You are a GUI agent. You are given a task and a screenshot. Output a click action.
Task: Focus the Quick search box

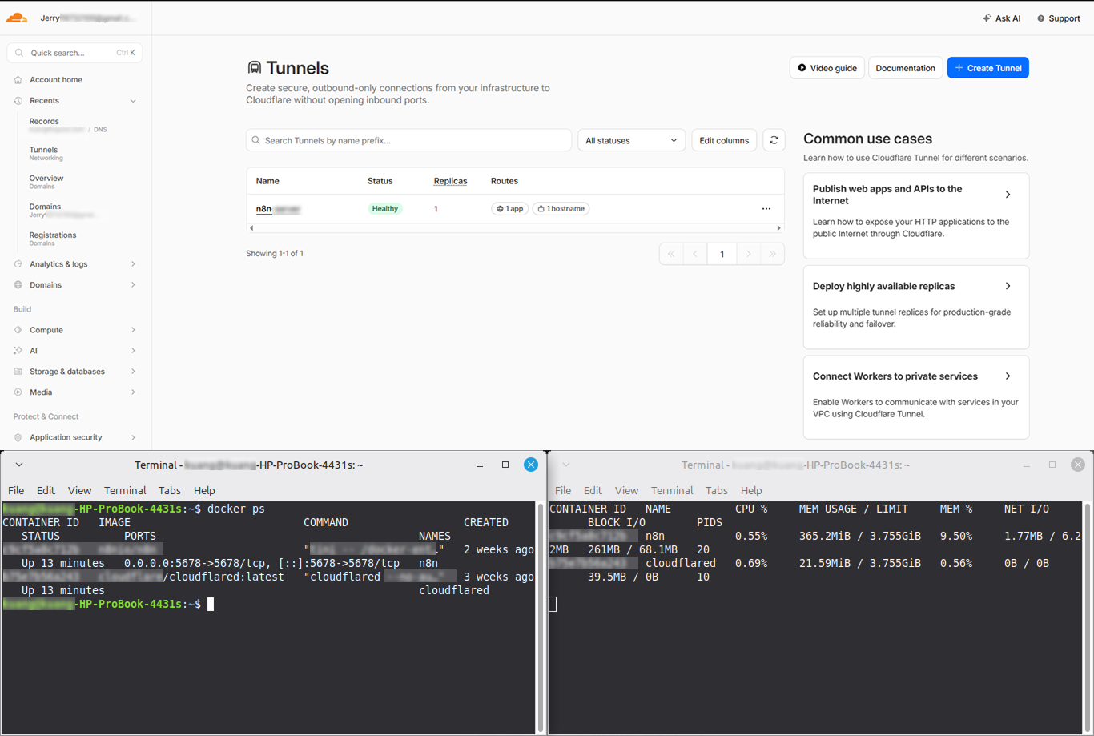tap(74, 53)
